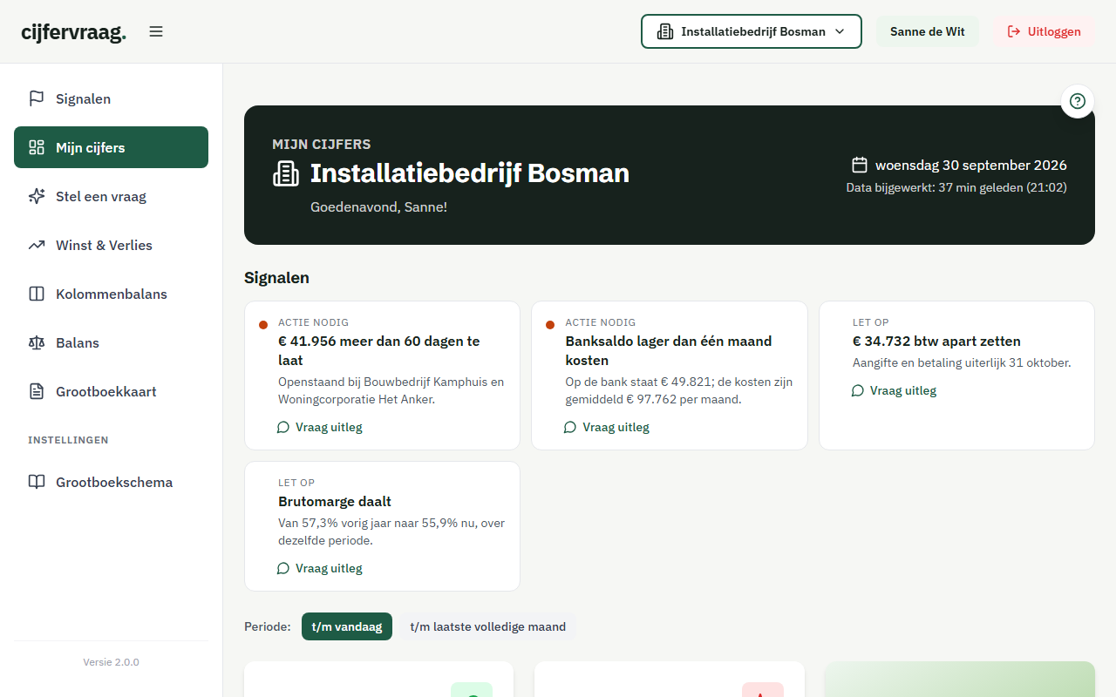Click the € 34.732 btw apart zetten heading
Viewport: 1116px width, 697px height.
coord(936,341)
